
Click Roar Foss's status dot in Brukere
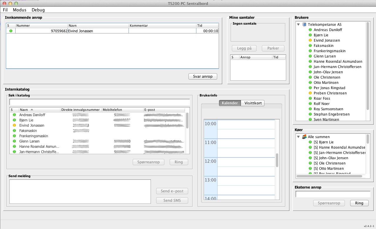310,98
